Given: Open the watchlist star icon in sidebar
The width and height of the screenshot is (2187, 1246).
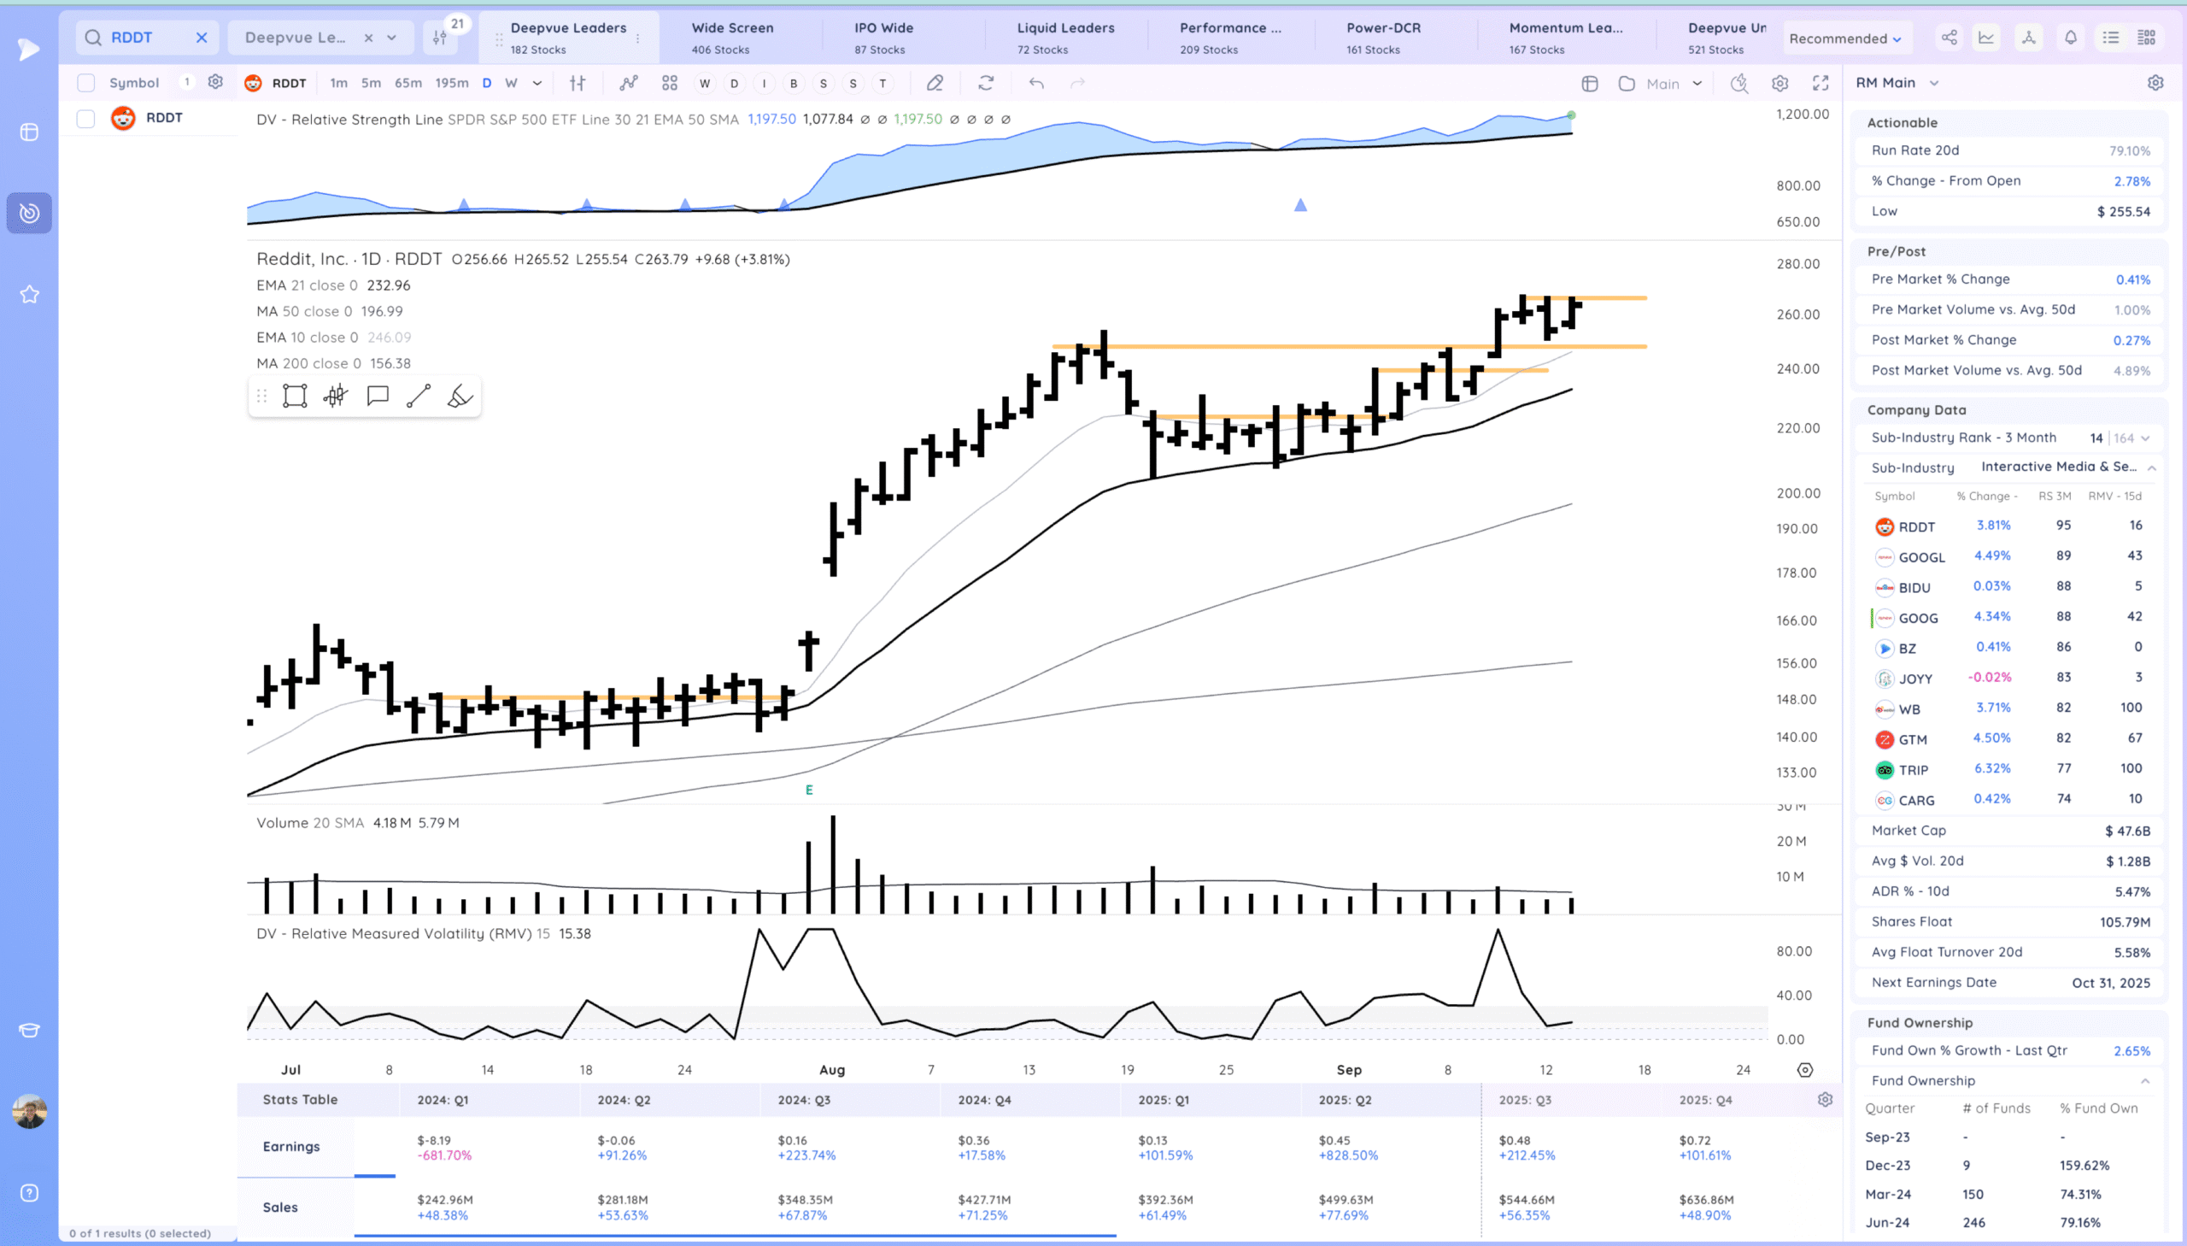Looking at the screenshot, I should pyautogui.click(x=29, y=294).
